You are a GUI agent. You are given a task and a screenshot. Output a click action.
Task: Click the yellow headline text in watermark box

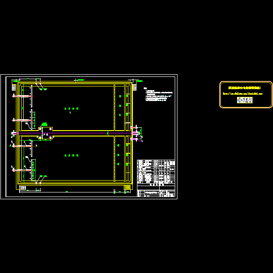click(x=245, y=87)
